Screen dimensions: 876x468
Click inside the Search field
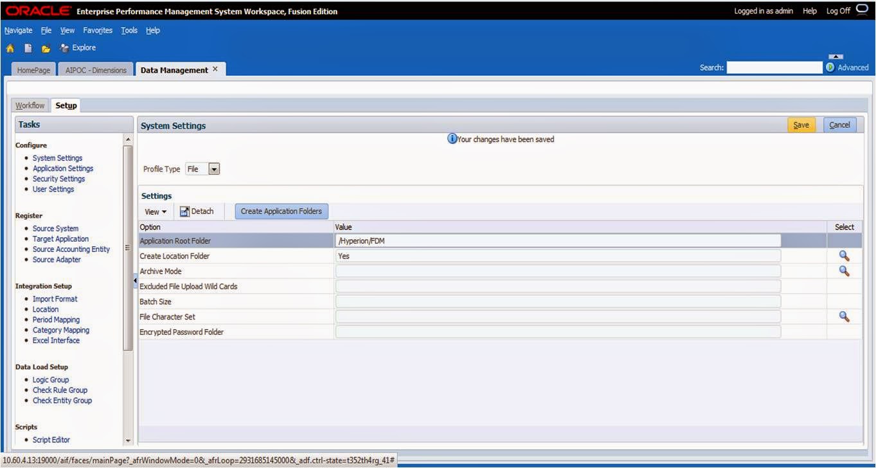click(774, 67)
